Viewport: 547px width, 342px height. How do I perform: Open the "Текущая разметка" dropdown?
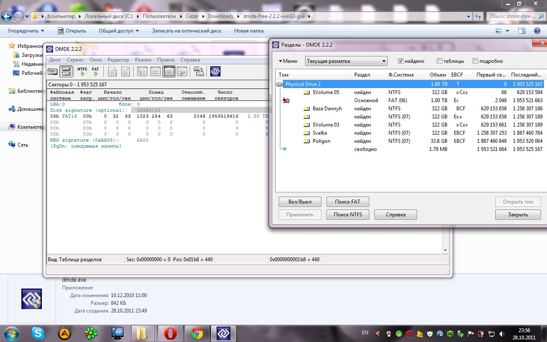(346, 61)
